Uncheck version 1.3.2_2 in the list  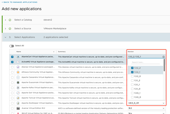tap(132, 68)
